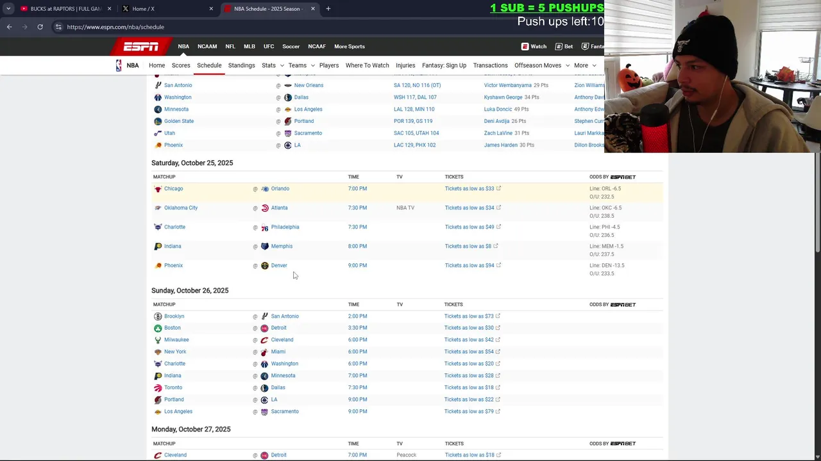Click the Chicago Bulls logo on Saturday

(x=158, y=189)
